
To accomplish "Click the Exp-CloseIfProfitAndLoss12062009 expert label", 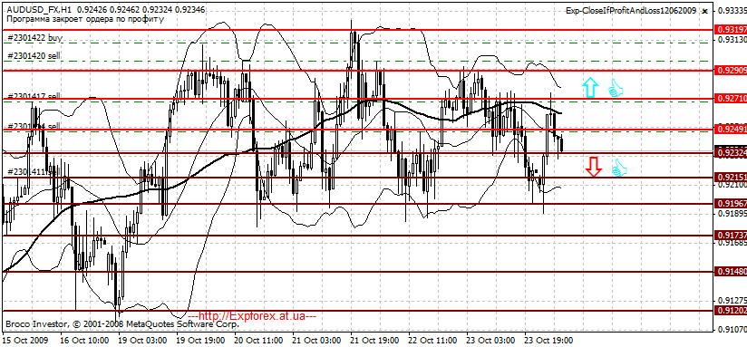I will click(x=631, y=11).
